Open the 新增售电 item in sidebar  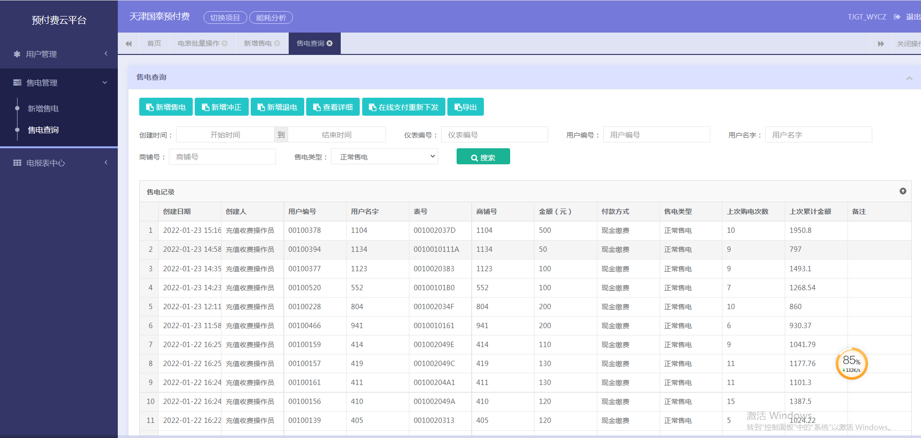coord(43,108)
